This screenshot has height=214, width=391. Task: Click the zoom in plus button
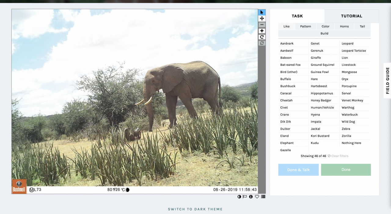[x=262, y=31]
